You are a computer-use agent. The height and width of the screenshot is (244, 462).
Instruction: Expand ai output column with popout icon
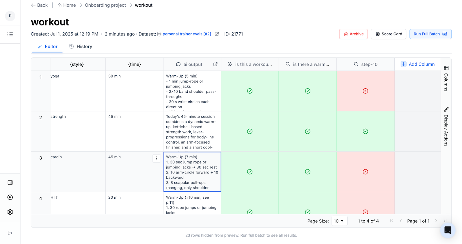tap(215, 64)
